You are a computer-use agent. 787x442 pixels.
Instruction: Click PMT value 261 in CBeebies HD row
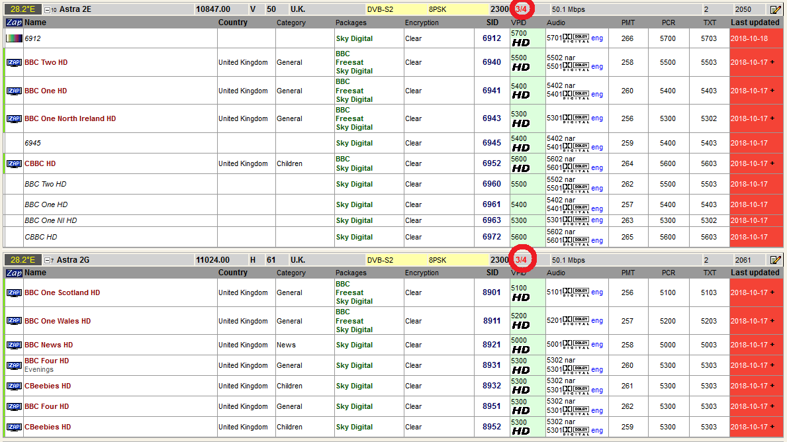click(627, 386)
